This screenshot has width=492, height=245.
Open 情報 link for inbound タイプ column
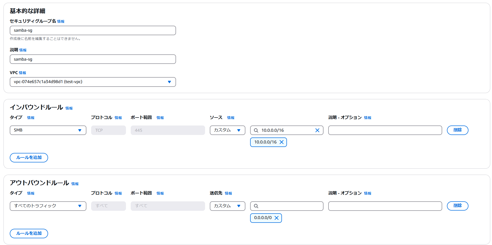(31, 118)
